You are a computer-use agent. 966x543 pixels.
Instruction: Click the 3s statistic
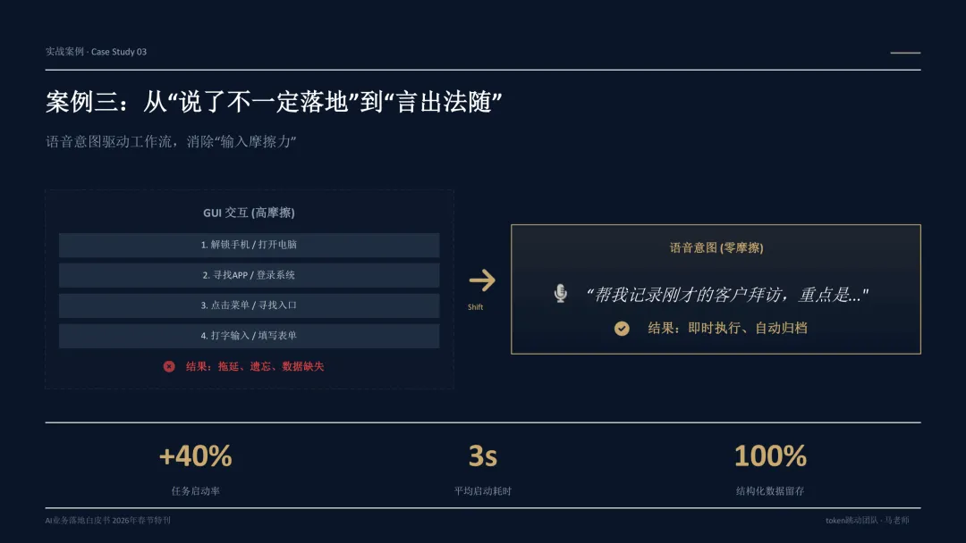tap(482, 456)
